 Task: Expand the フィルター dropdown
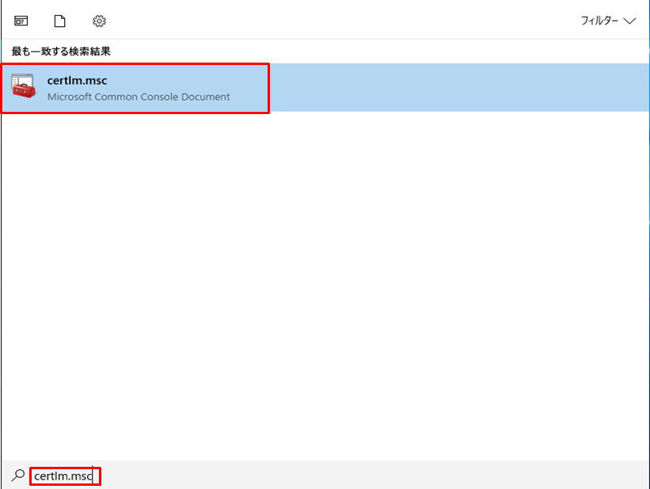608,21
